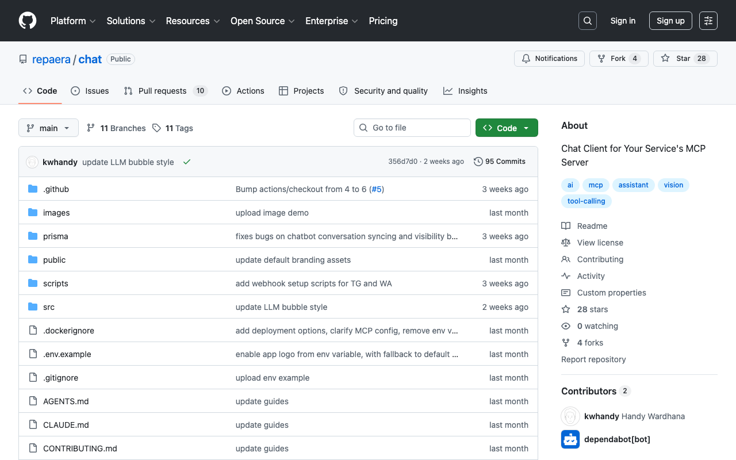Click the file icon for CONTRIBUTING.md

(33, 448)
